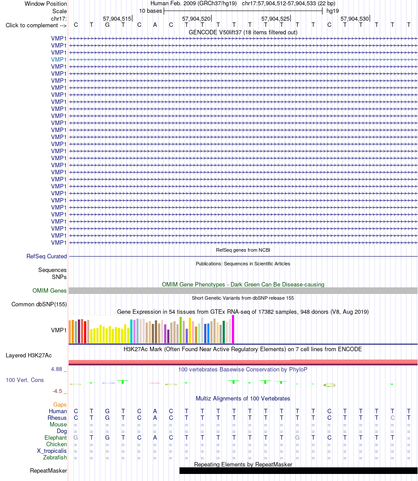This screenshot has width=418, height=481.
Task: Click the Rhesus species label
Action: (57, 418)
